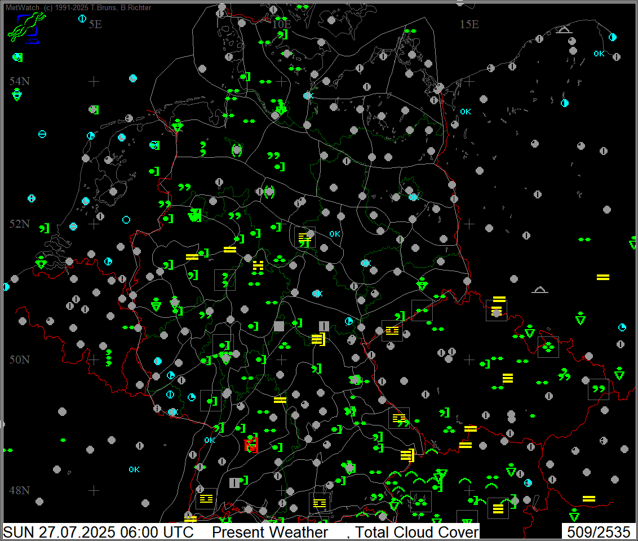Click the OK marker in the top-right corner
Image resolution: width=638 pixels, height=541 pixels.
pos(599,54)
